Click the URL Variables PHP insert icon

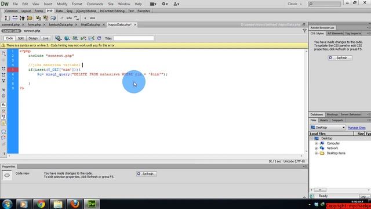click(x=15, y=18)
